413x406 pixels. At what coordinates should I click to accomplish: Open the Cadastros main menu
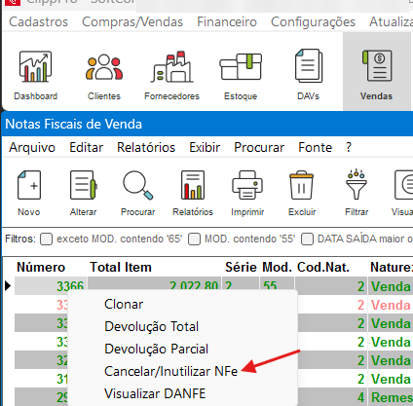38,22
